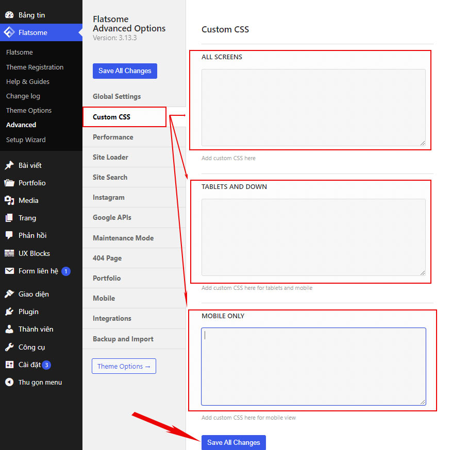
Task: Click the bottom Save All Changes button
Action: (233, 442)
